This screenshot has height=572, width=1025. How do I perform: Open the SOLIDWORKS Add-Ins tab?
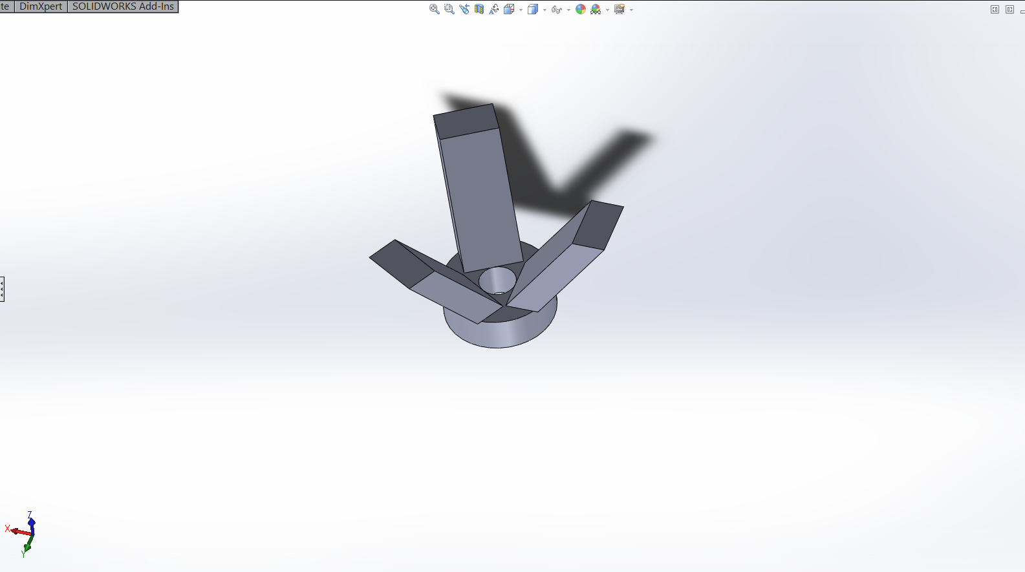[x=123, y=6]
